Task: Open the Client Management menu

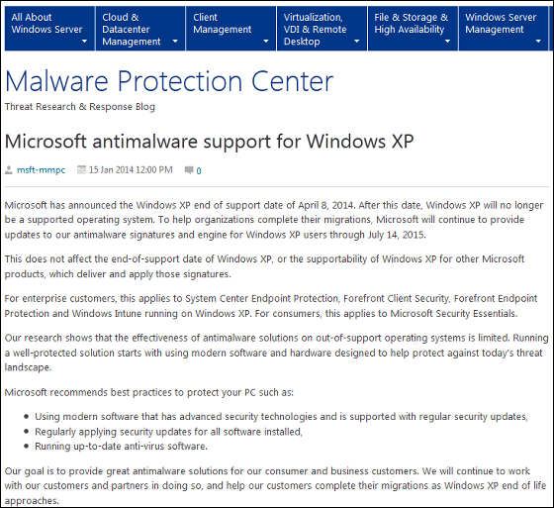Action: coord(231,29)
